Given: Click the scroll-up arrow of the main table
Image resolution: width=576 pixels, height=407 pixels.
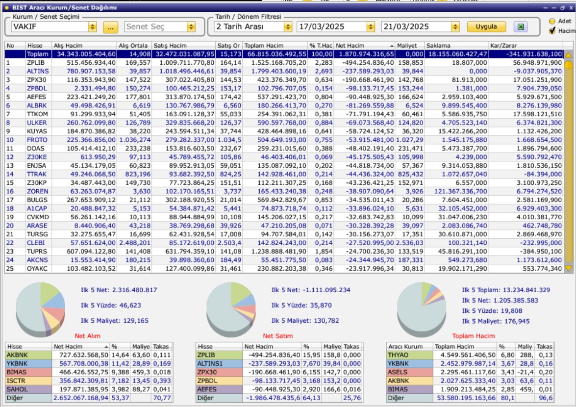Looking at the screenshot, I should coord(568,55).
